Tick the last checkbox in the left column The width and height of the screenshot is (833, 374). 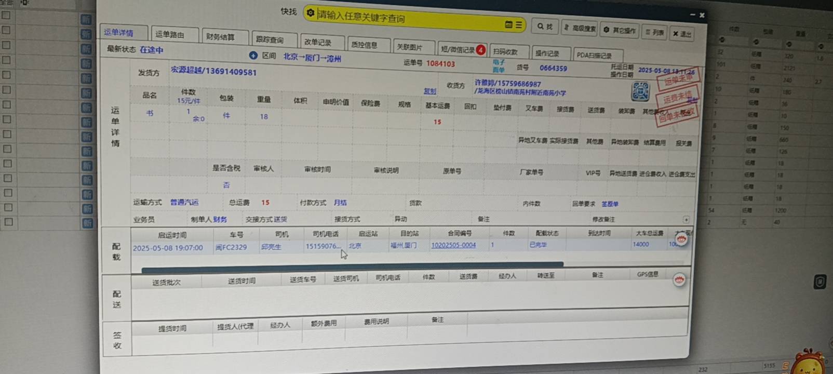(x=8, y=222)
